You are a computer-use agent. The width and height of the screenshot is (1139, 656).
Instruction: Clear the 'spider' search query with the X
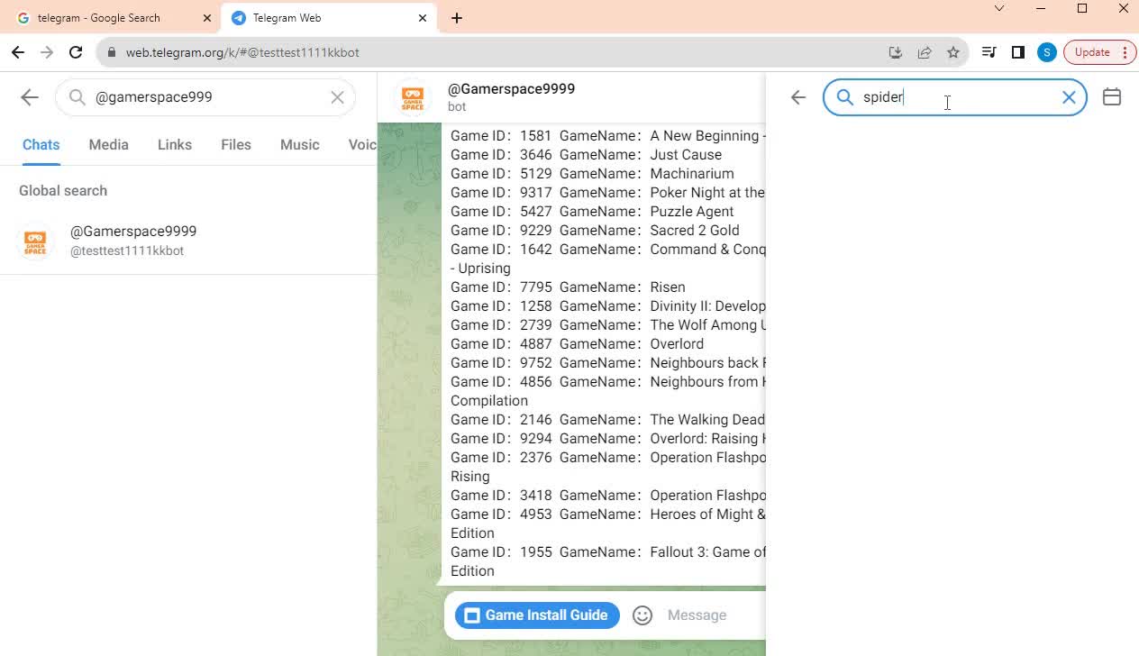pos(1069,96)
